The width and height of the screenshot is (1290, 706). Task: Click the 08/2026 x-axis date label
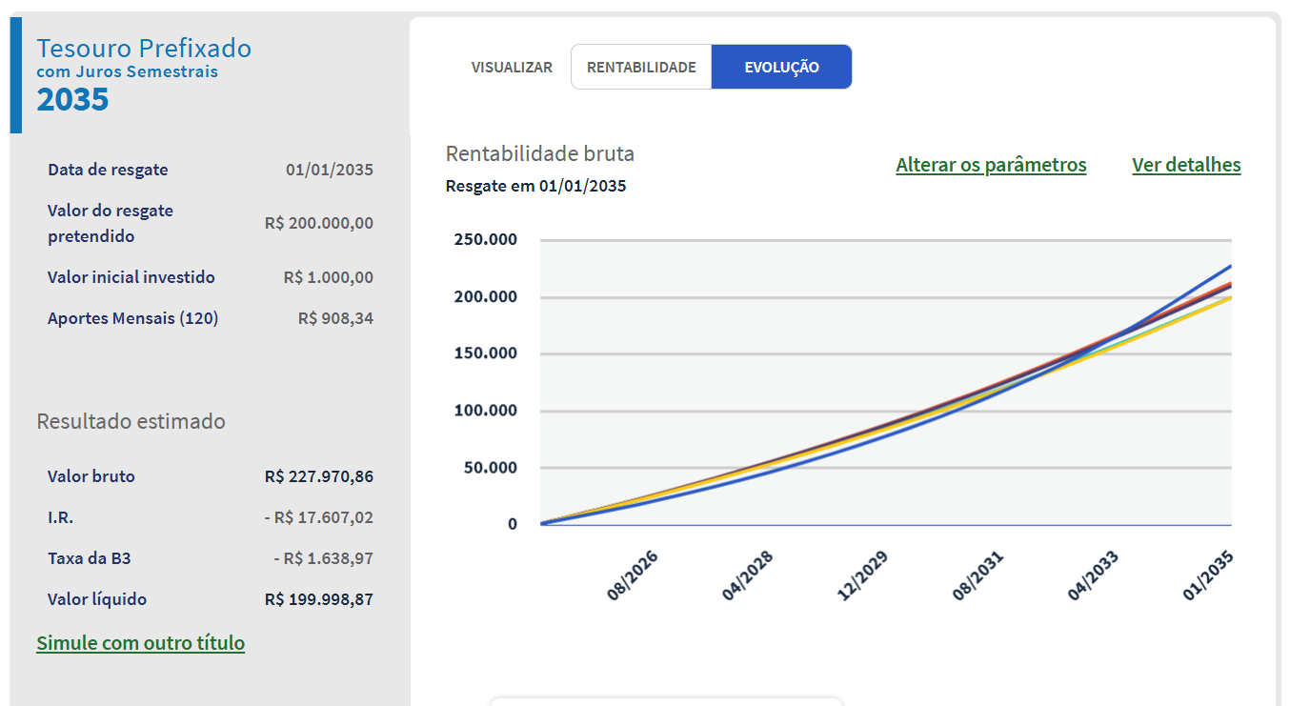coord(633,575)
